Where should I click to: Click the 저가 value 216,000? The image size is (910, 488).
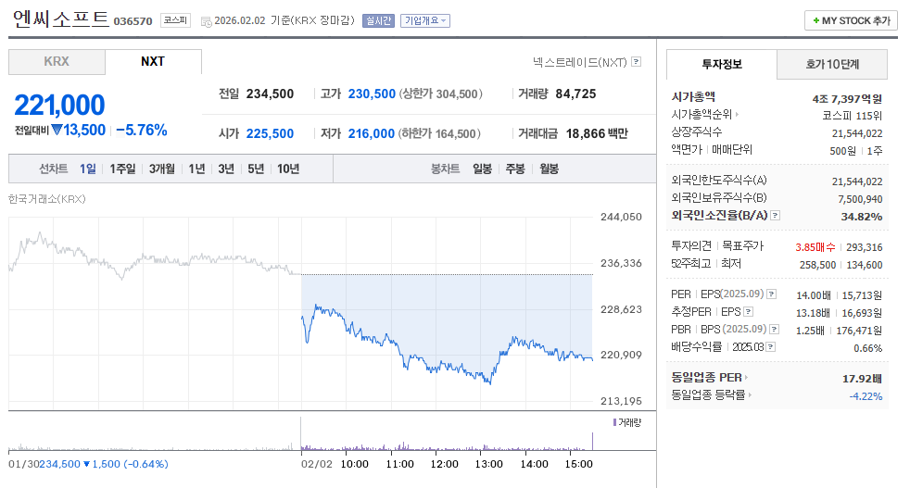(x=372, y=134)
